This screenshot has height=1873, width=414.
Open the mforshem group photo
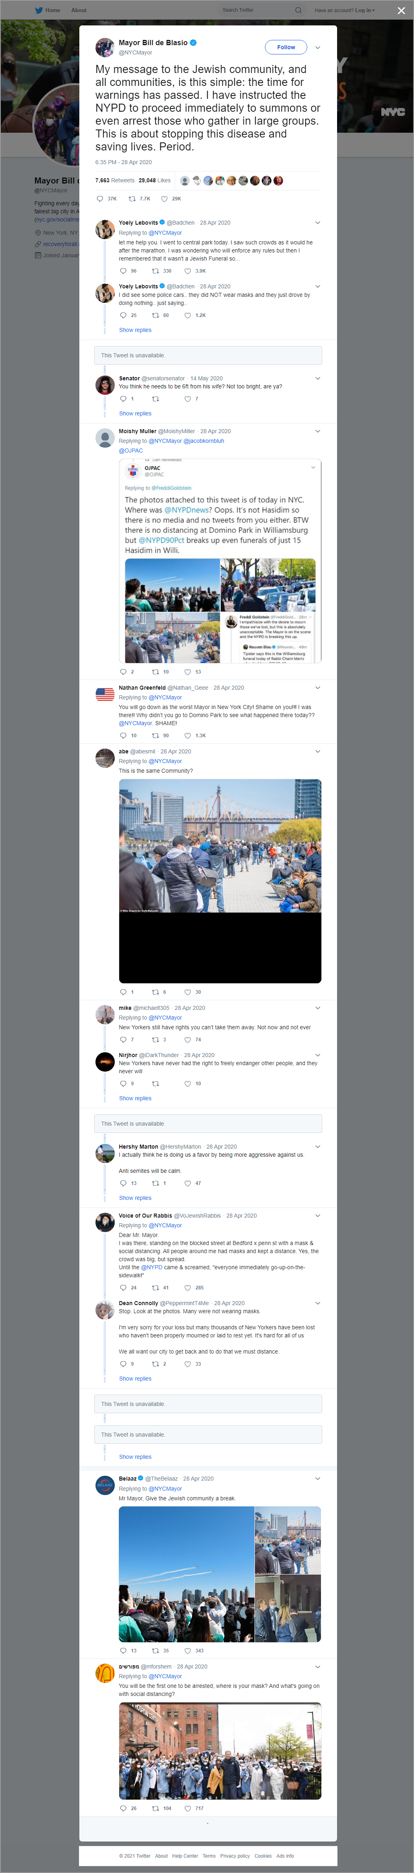click(220, 1751)
